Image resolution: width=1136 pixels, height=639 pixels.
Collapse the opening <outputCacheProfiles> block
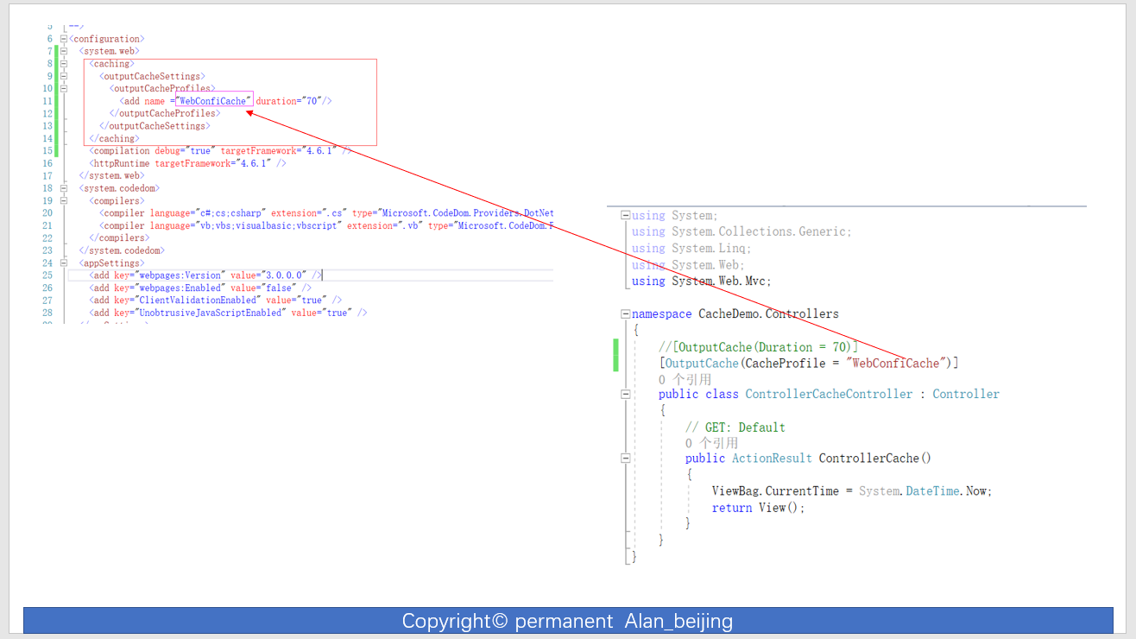pyautogui.click(x=64, y=88)
